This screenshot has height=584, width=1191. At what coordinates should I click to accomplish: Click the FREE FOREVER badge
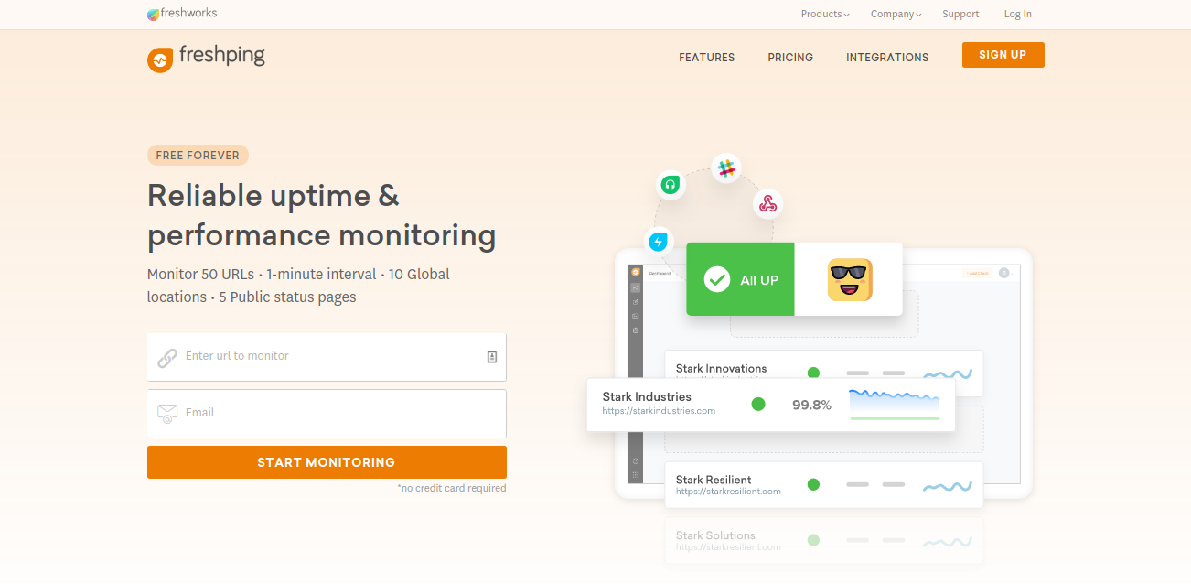point(198,156)
